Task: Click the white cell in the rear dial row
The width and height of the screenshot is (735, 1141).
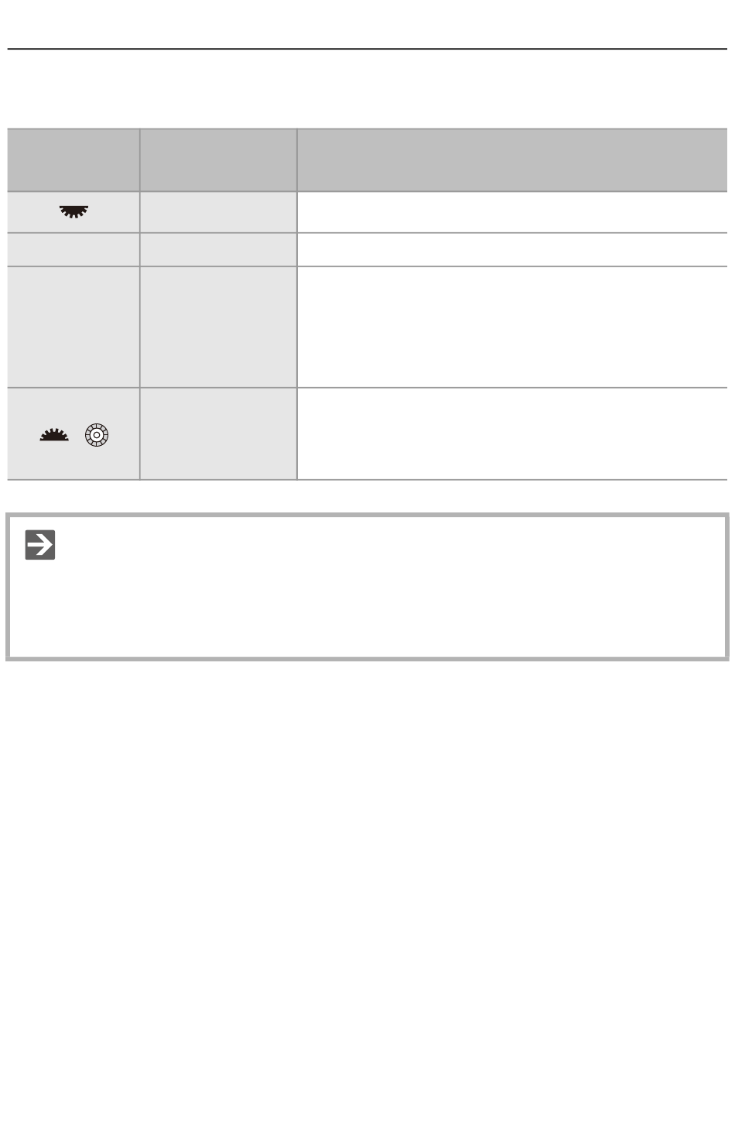Action: tap(512, 433)
